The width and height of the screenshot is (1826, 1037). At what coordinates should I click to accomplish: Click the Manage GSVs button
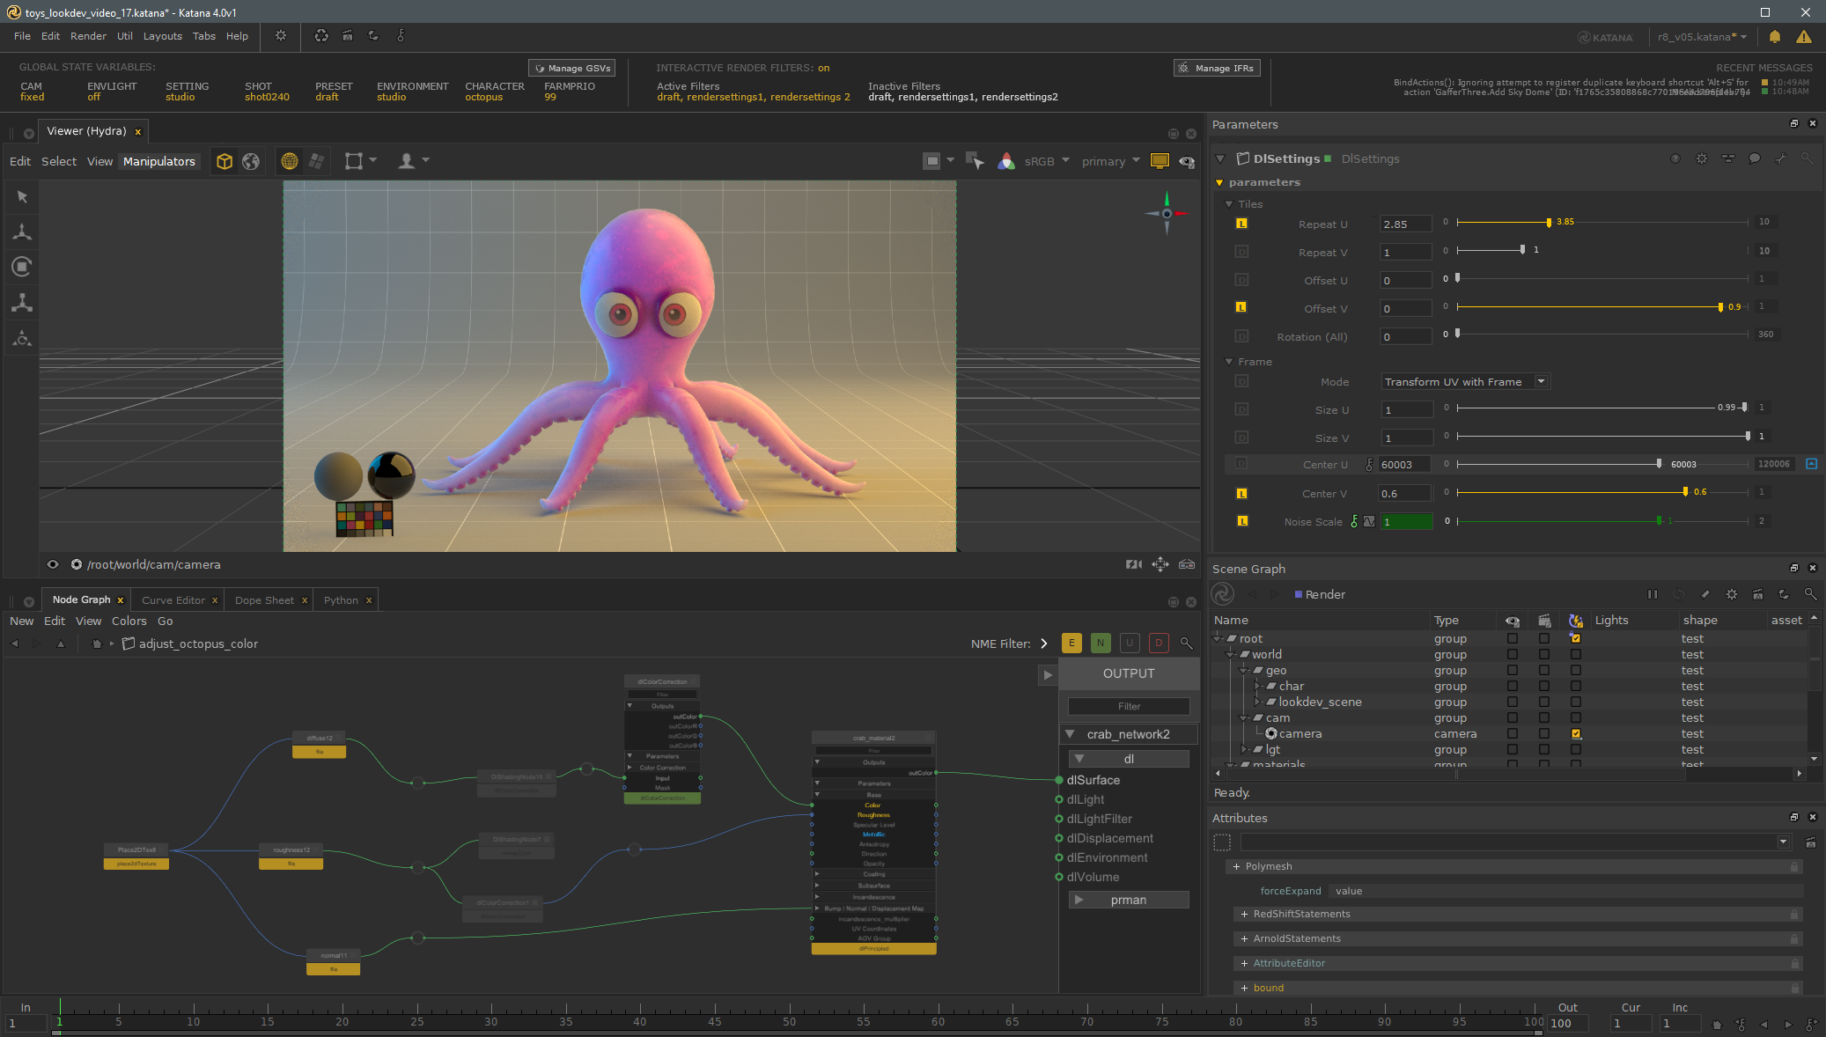[572, 68]
